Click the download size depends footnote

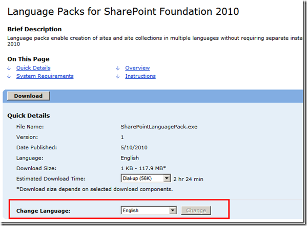[x=95, y=189]
